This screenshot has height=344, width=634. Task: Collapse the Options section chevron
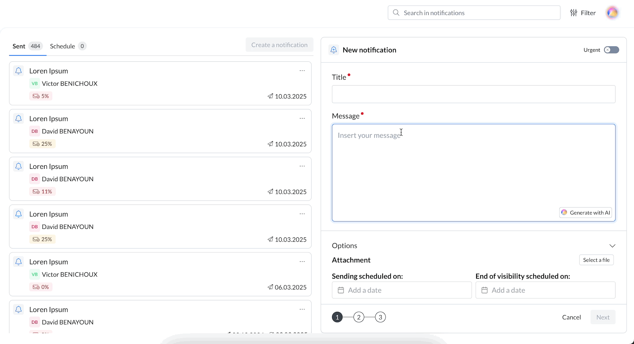[612, 246]
